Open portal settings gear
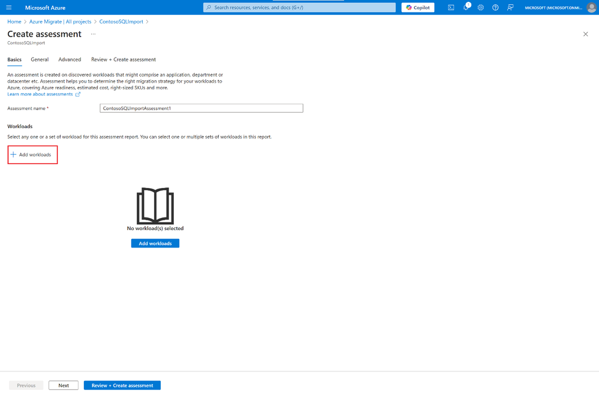Viewport: 599px width, 399px height. [x=480, y=8]
